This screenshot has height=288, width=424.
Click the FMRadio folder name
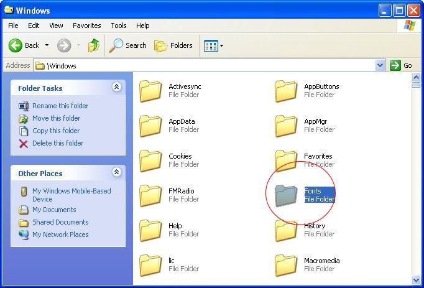tap(181, 191)
